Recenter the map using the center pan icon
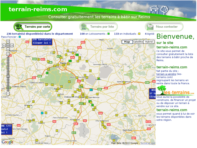This screenshot has width=197, height=148. click(8, 45)
